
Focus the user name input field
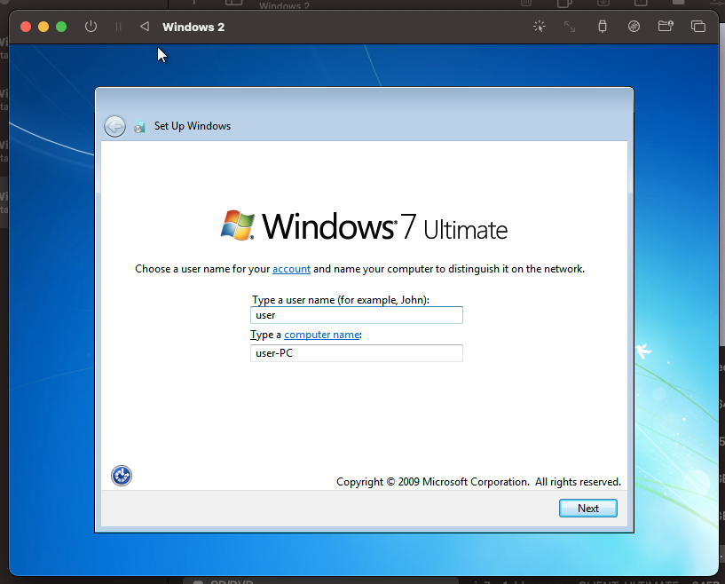point(357,315)
